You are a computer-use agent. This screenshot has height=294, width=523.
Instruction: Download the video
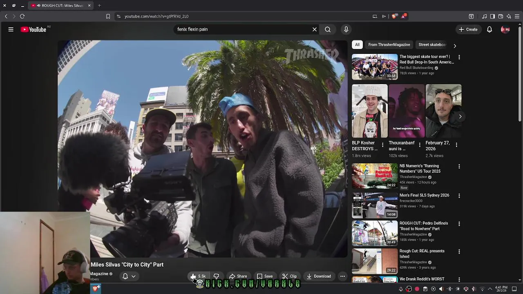(319, 276)
